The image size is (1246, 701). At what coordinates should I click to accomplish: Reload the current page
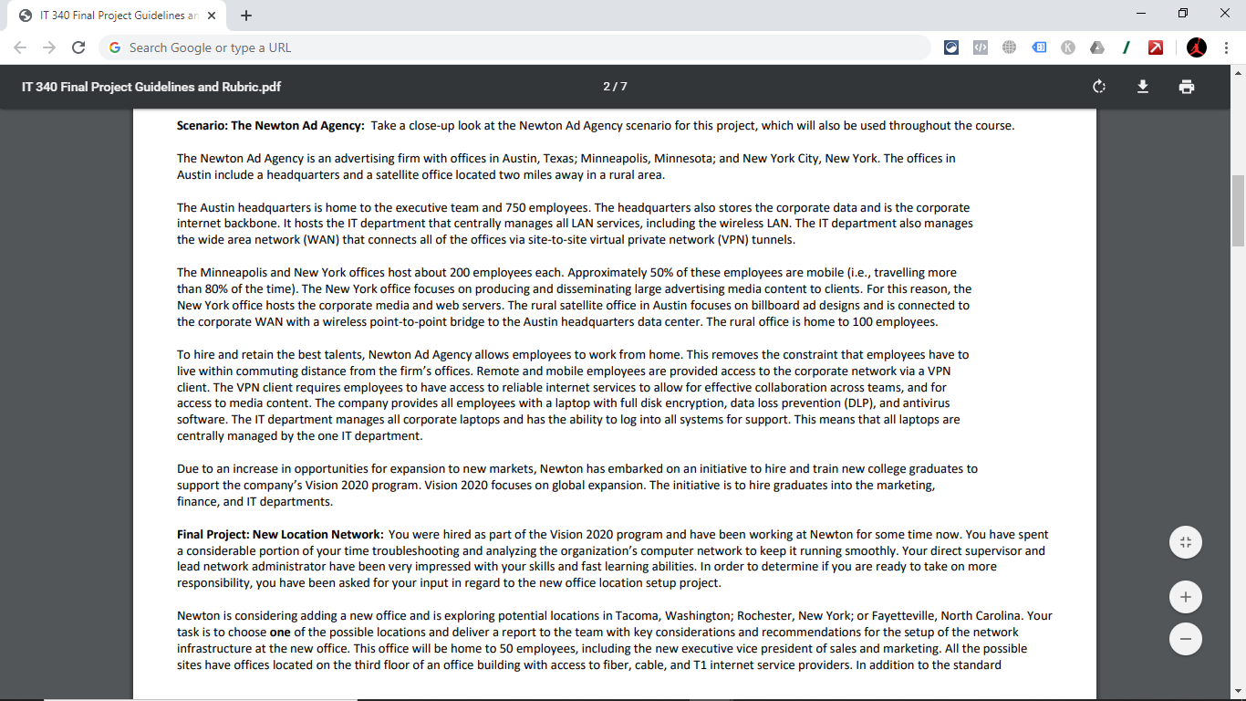(78, 47)
